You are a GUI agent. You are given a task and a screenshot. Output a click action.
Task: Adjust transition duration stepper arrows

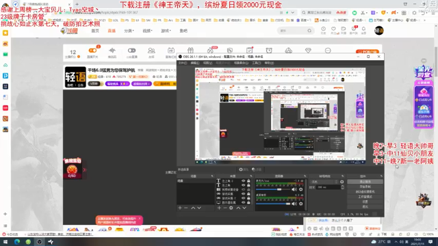342,187
